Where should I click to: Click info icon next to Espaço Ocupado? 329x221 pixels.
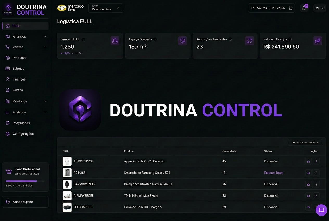tap(155, 39)
